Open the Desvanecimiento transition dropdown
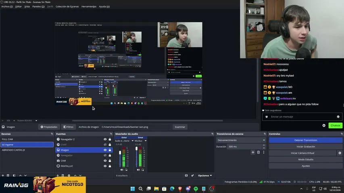The height and width of the screenshot is (193, 344). [241, 140]
